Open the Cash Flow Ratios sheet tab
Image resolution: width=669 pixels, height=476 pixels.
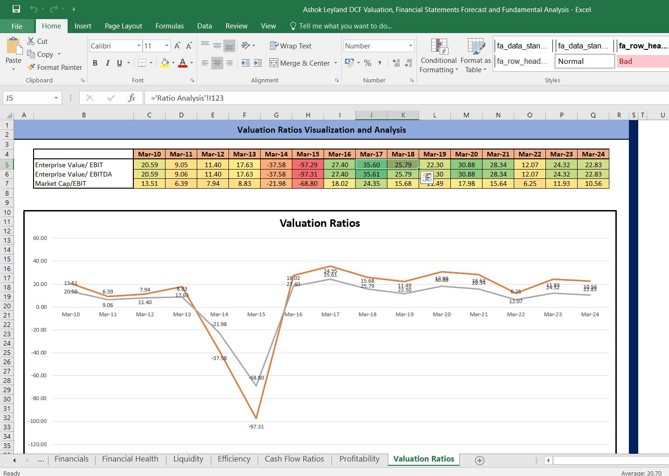[x=294, y=459]
